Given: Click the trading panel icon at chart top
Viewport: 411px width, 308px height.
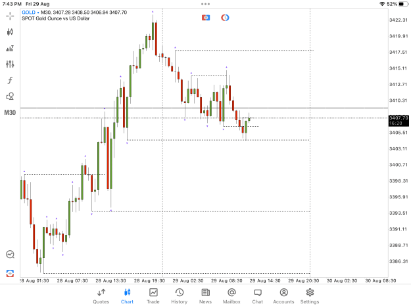Looking at the screenshot, I should coord(206,18).
